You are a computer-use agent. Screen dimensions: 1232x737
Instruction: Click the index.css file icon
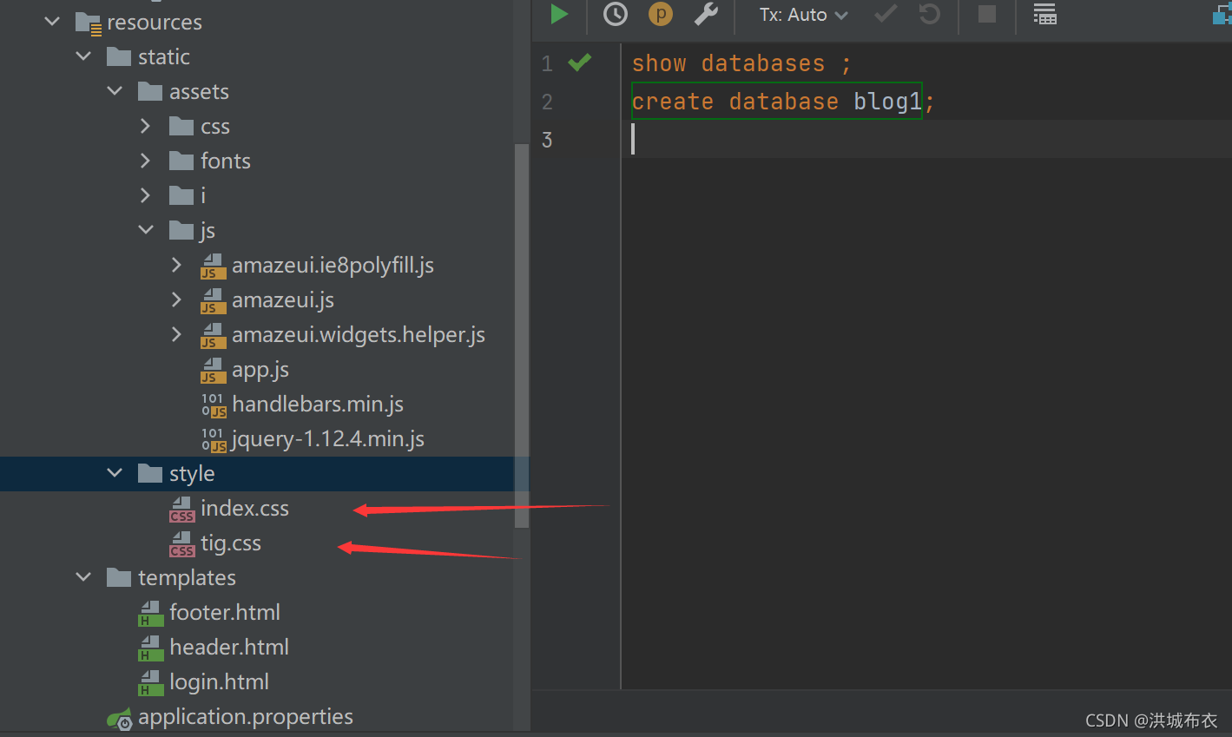point(182,510)
